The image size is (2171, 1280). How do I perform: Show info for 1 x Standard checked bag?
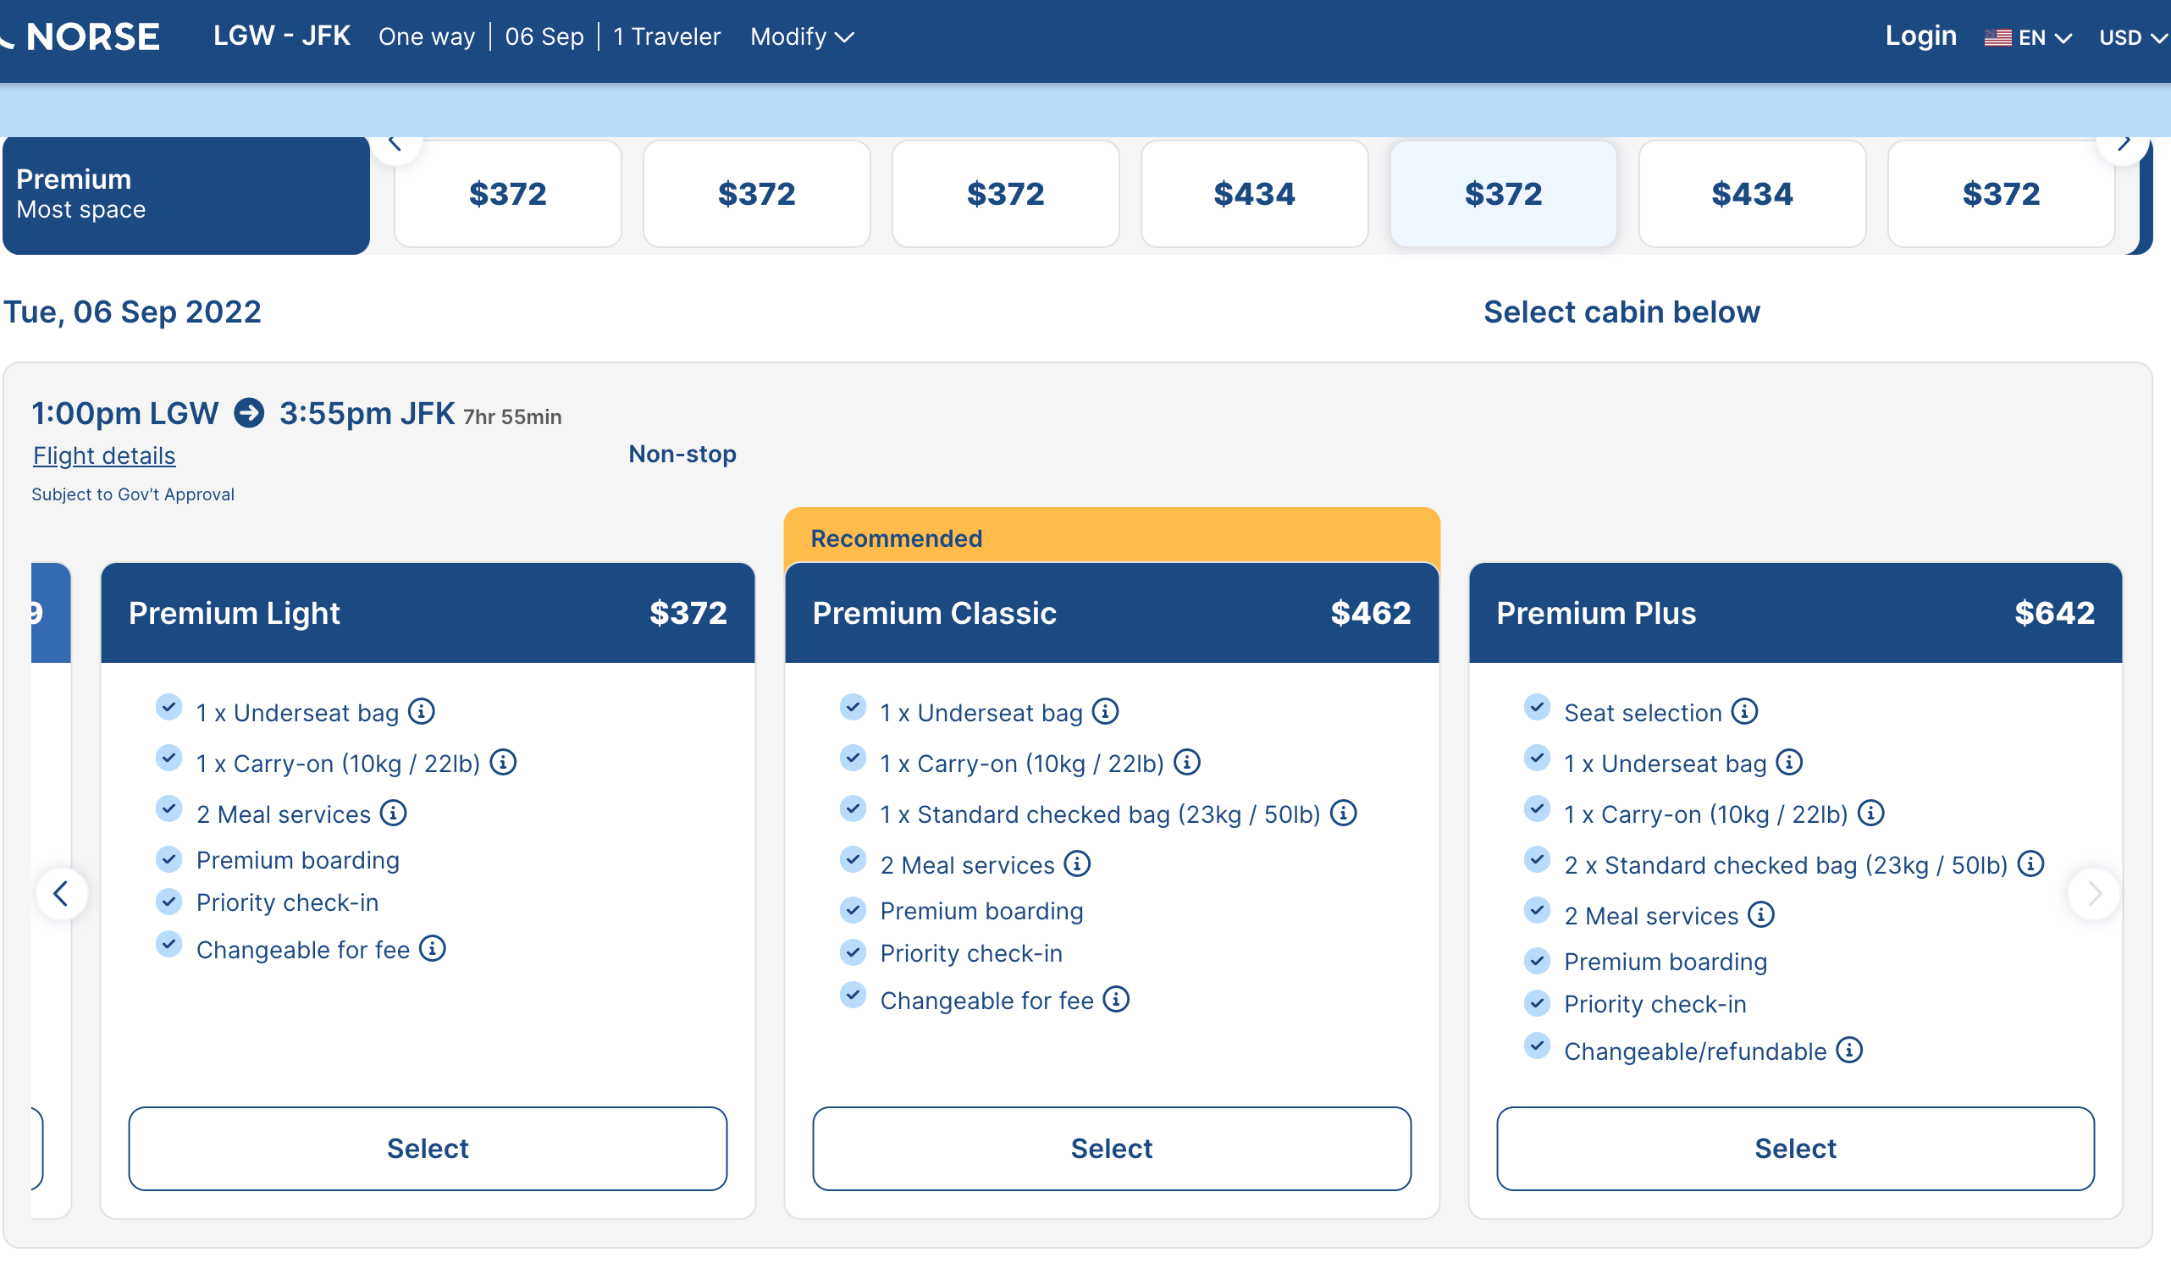point(1343,814)
